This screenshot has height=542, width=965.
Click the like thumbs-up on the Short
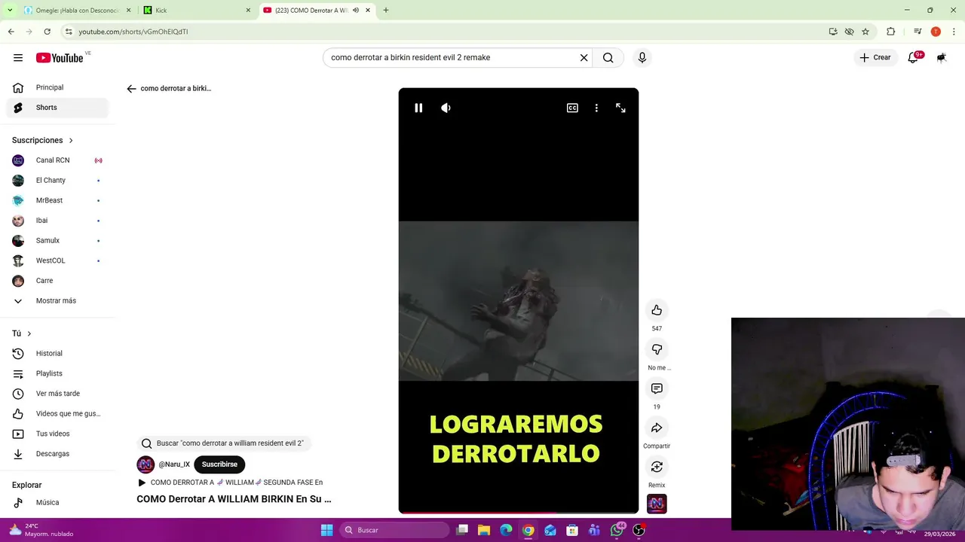(x=657, y=310)
